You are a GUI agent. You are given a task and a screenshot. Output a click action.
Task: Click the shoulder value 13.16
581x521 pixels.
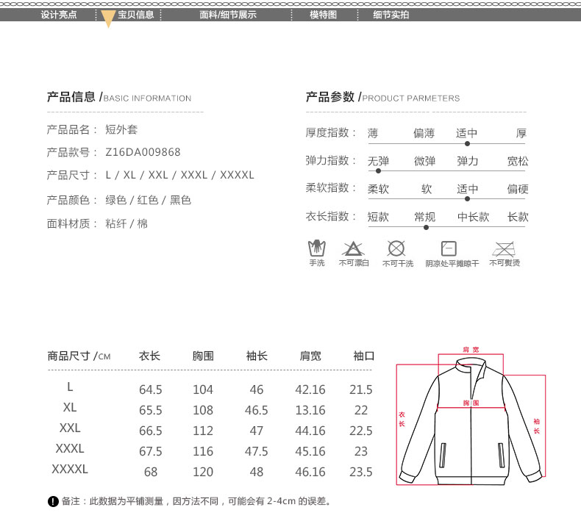[310, 410]
